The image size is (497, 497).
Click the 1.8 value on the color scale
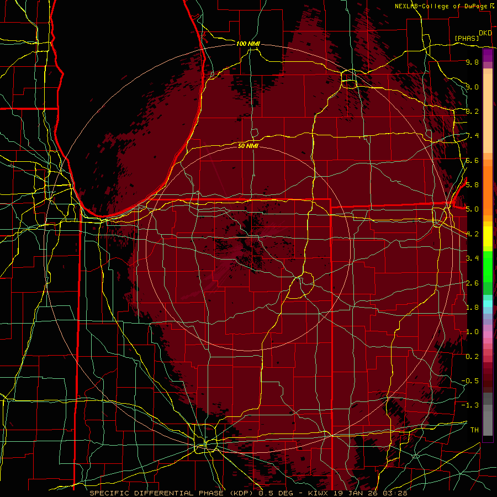coord(472,307)
